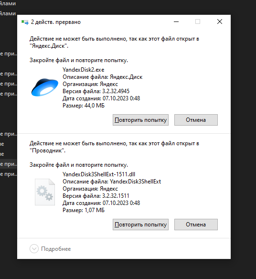Click the file transfer icon in title bar
Viewport: 256px width, 279px height.
click(x=25, y=22)
